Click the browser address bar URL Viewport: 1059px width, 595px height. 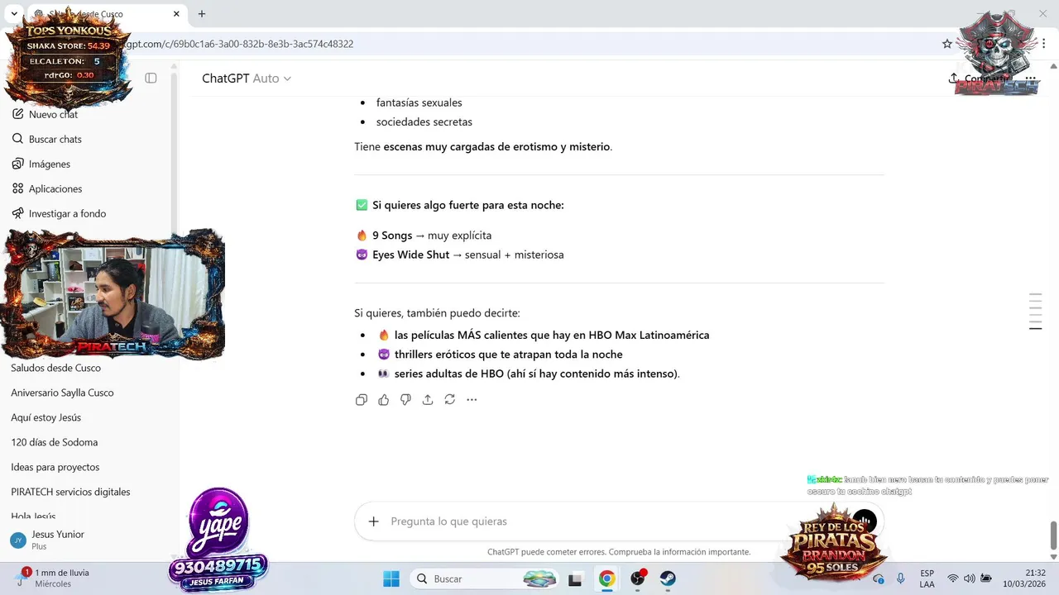point(240,44)
